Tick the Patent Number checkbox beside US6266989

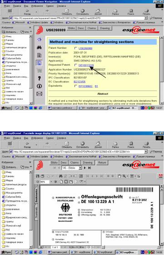[x=75, y=48]
